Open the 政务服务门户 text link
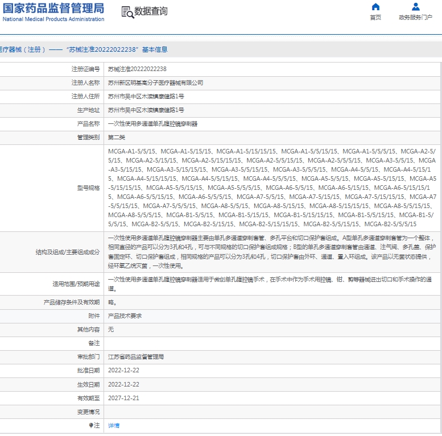 click(415, 18)
